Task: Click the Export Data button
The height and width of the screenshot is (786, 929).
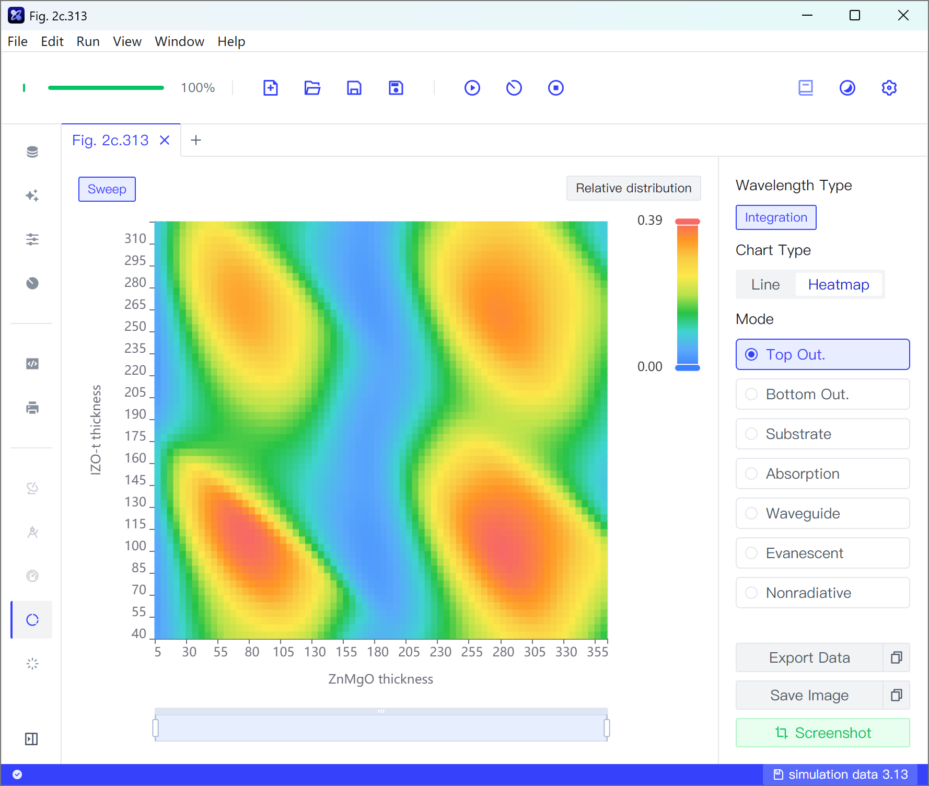Action: coord(809,657)
